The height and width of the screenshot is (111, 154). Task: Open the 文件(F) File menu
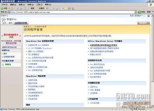(x=4, y=5)
